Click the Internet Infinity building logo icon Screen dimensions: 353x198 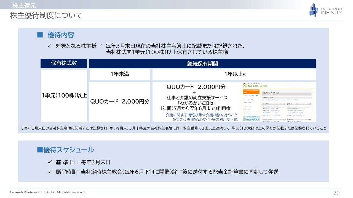pos(313,10)
